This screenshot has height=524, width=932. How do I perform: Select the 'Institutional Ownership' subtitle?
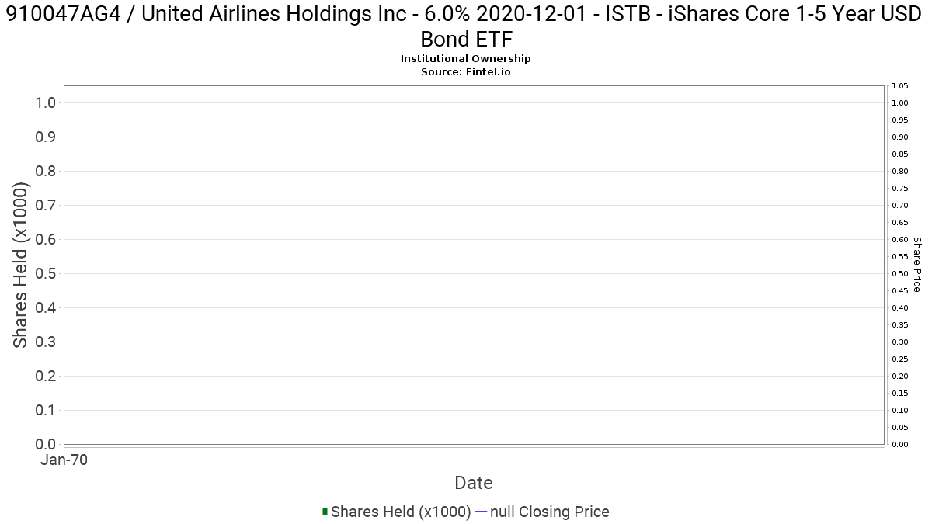tap(466, 59)
